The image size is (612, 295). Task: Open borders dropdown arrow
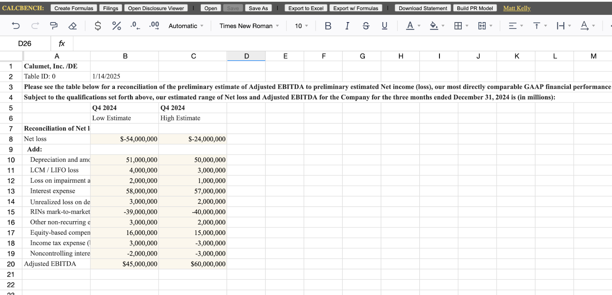coord(467,26)
